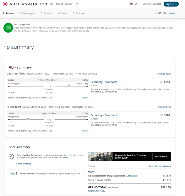This screenshot has height=196, width=185.
Task: Go to the 2. Passengers step
Action: 27,13
